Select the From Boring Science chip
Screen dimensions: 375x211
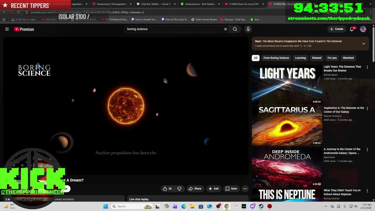pos(276,58)
